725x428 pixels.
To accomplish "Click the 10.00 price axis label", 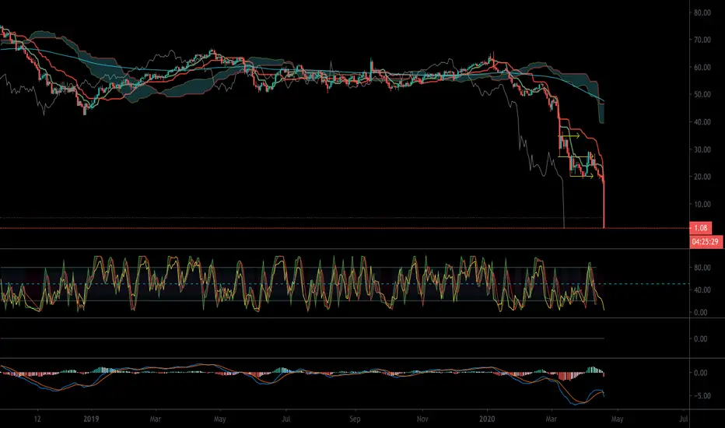I will click(x=702, y=204).
